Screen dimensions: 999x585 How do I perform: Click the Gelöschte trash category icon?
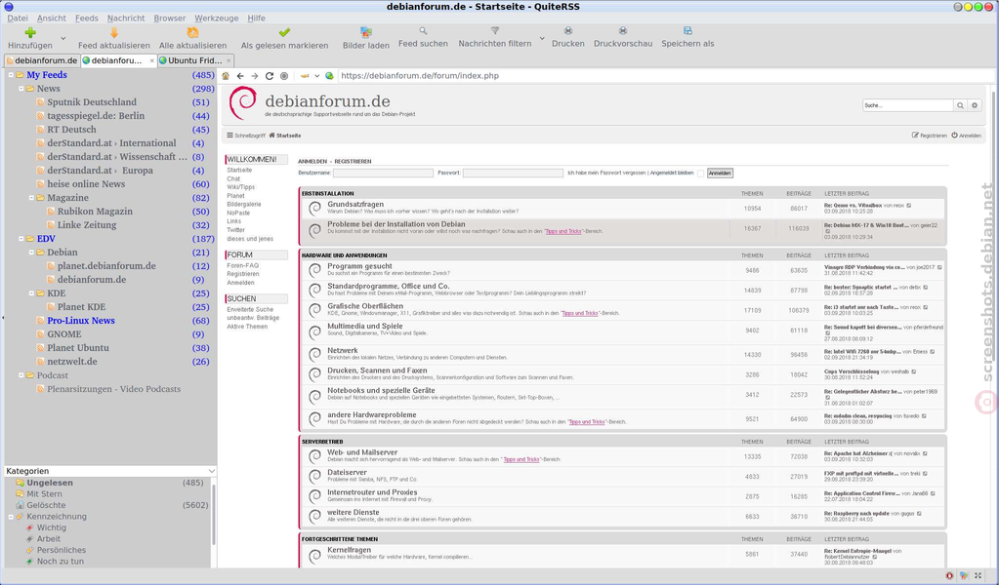20,505
